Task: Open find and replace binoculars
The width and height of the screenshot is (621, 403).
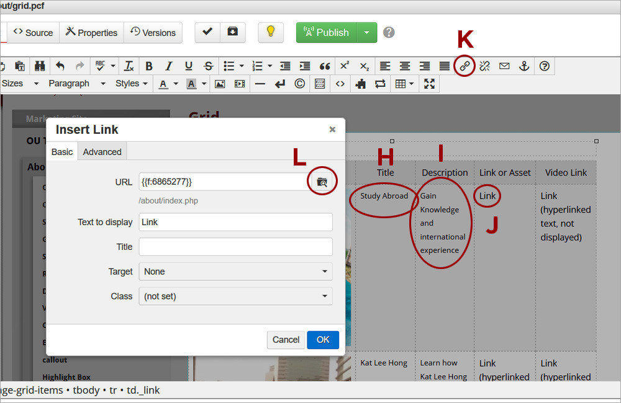Action: click(x=40, y=66)
